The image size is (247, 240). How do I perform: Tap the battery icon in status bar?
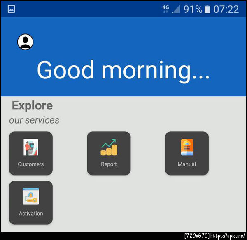tap(207, 9)
